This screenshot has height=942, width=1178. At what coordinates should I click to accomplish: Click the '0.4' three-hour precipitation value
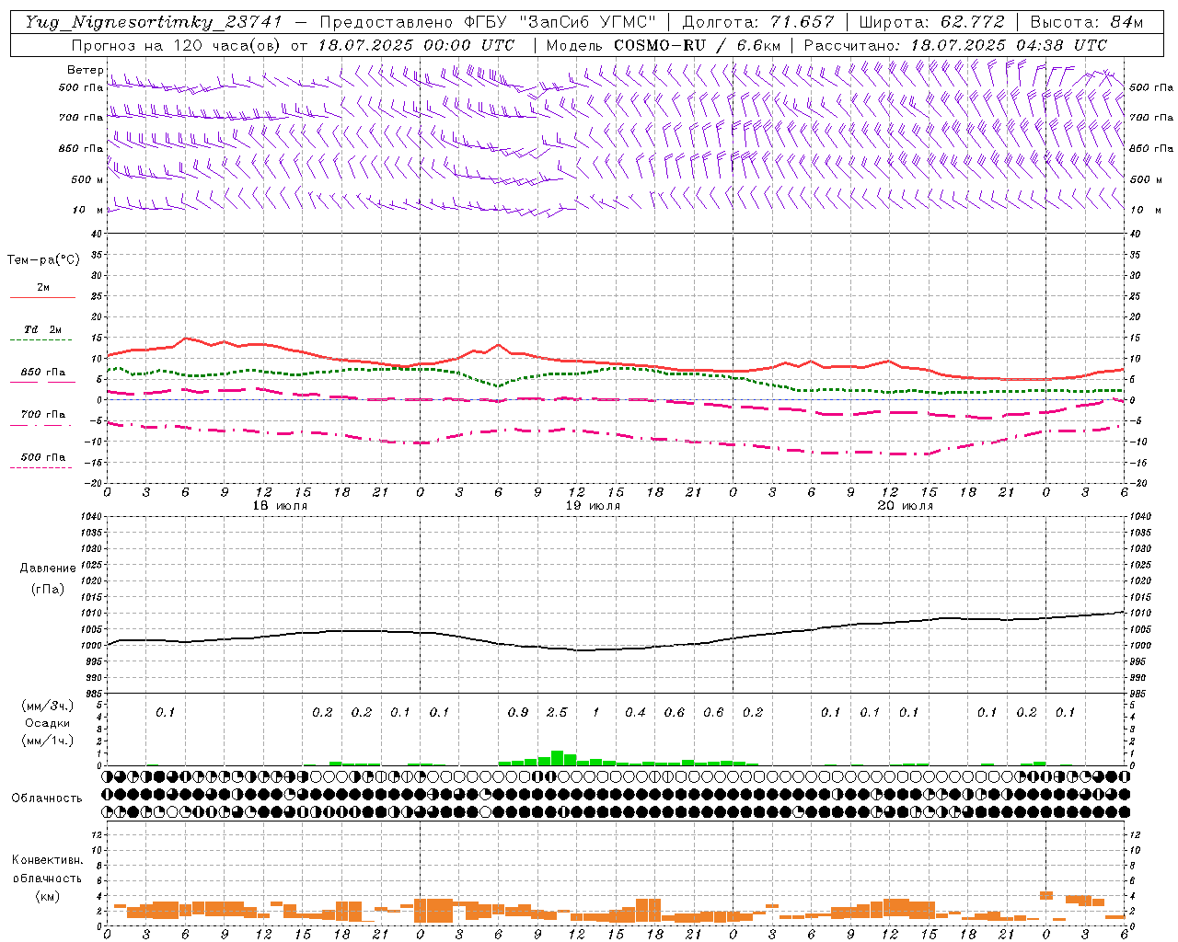pos(635,712)
